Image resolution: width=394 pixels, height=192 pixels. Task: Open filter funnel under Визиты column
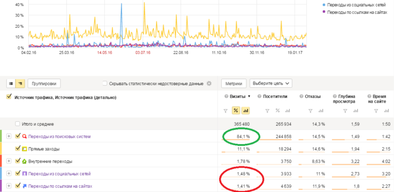225,110
